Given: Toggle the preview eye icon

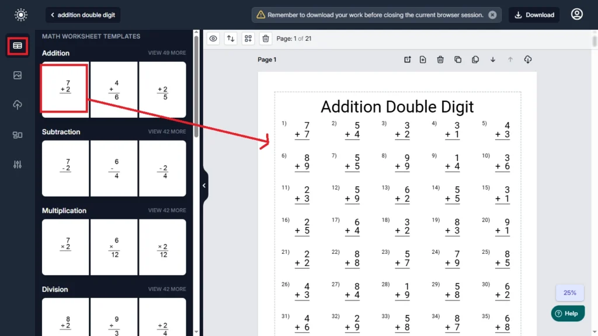Looking at the screenshot, I should tap(213, 38).
